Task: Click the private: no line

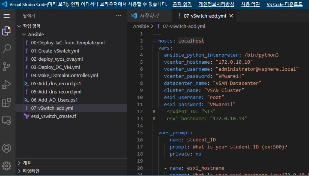Action: coord(185,154)
